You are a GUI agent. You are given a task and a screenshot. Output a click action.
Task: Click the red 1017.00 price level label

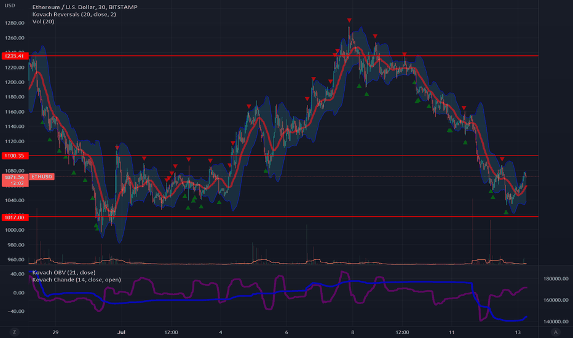point(15,218)
